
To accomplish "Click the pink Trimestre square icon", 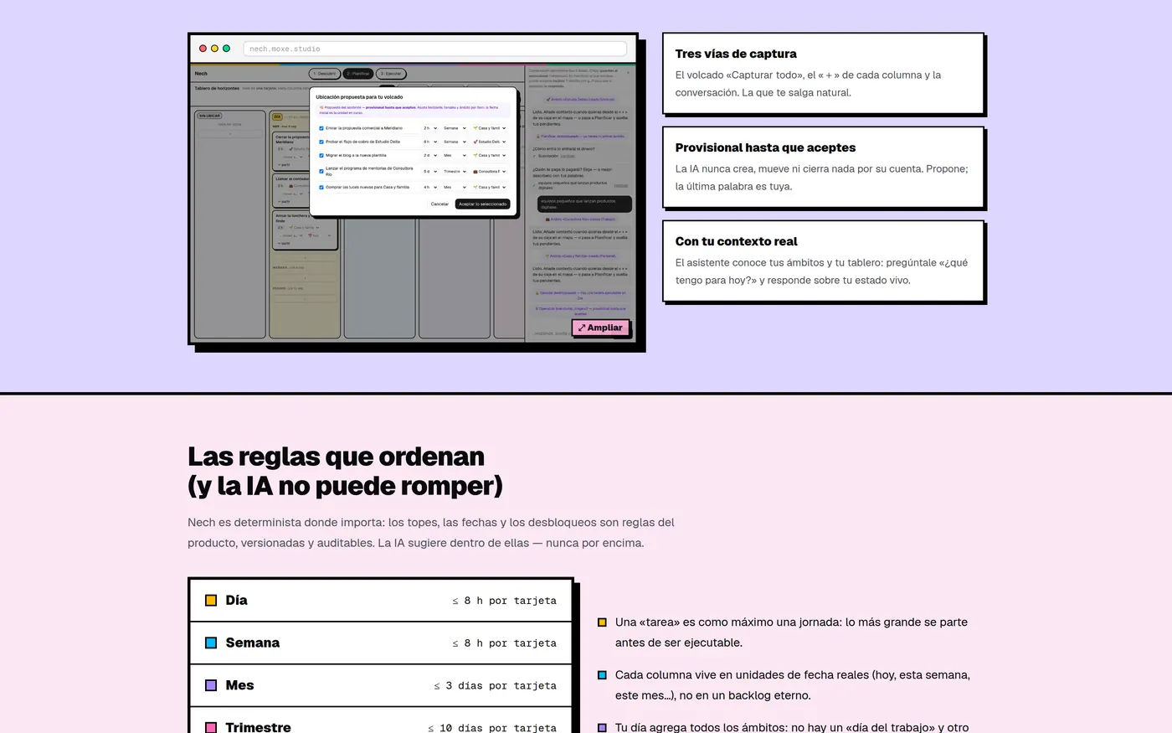I will pyautogui.click(x=211, y=727).
